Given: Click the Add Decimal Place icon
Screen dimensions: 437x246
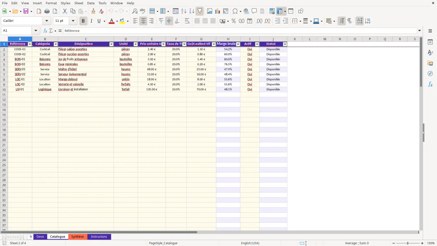Looking at the screenshot, I should pos(259,21).
